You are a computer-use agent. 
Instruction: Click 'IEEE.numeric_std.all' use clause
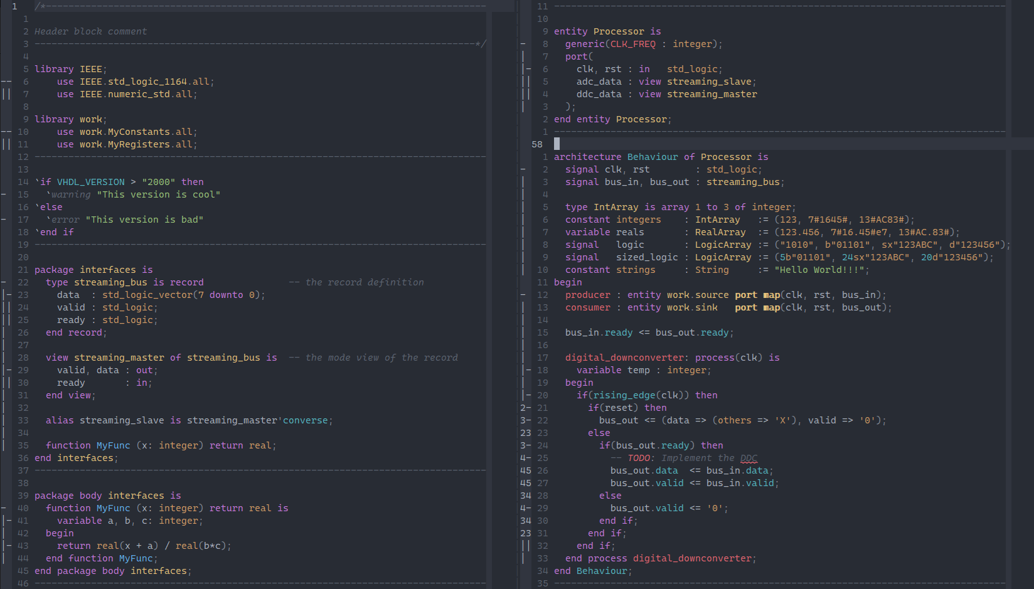point(138,94)
